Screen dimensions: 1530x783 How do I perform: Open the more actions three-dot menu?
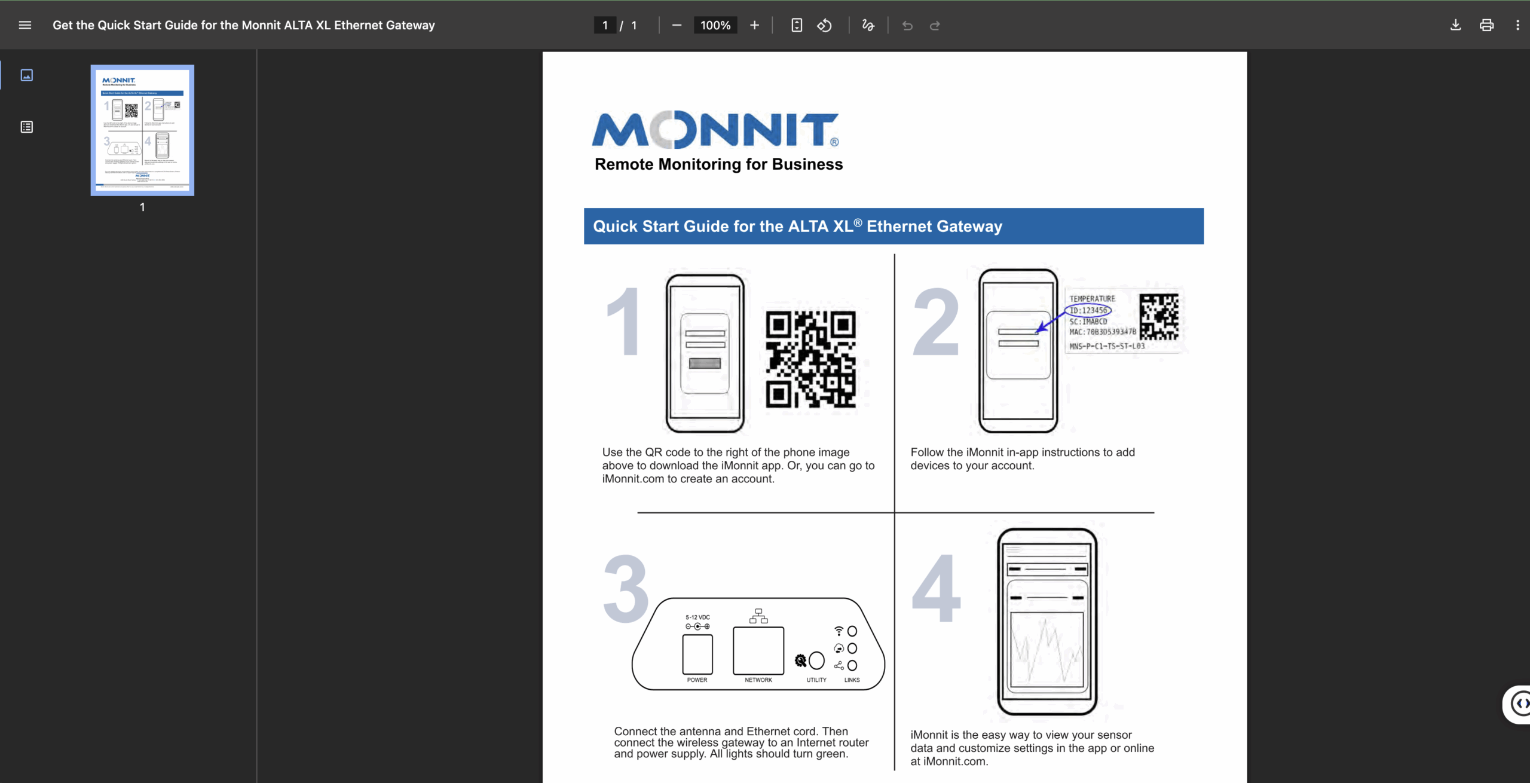[1517, 25]
